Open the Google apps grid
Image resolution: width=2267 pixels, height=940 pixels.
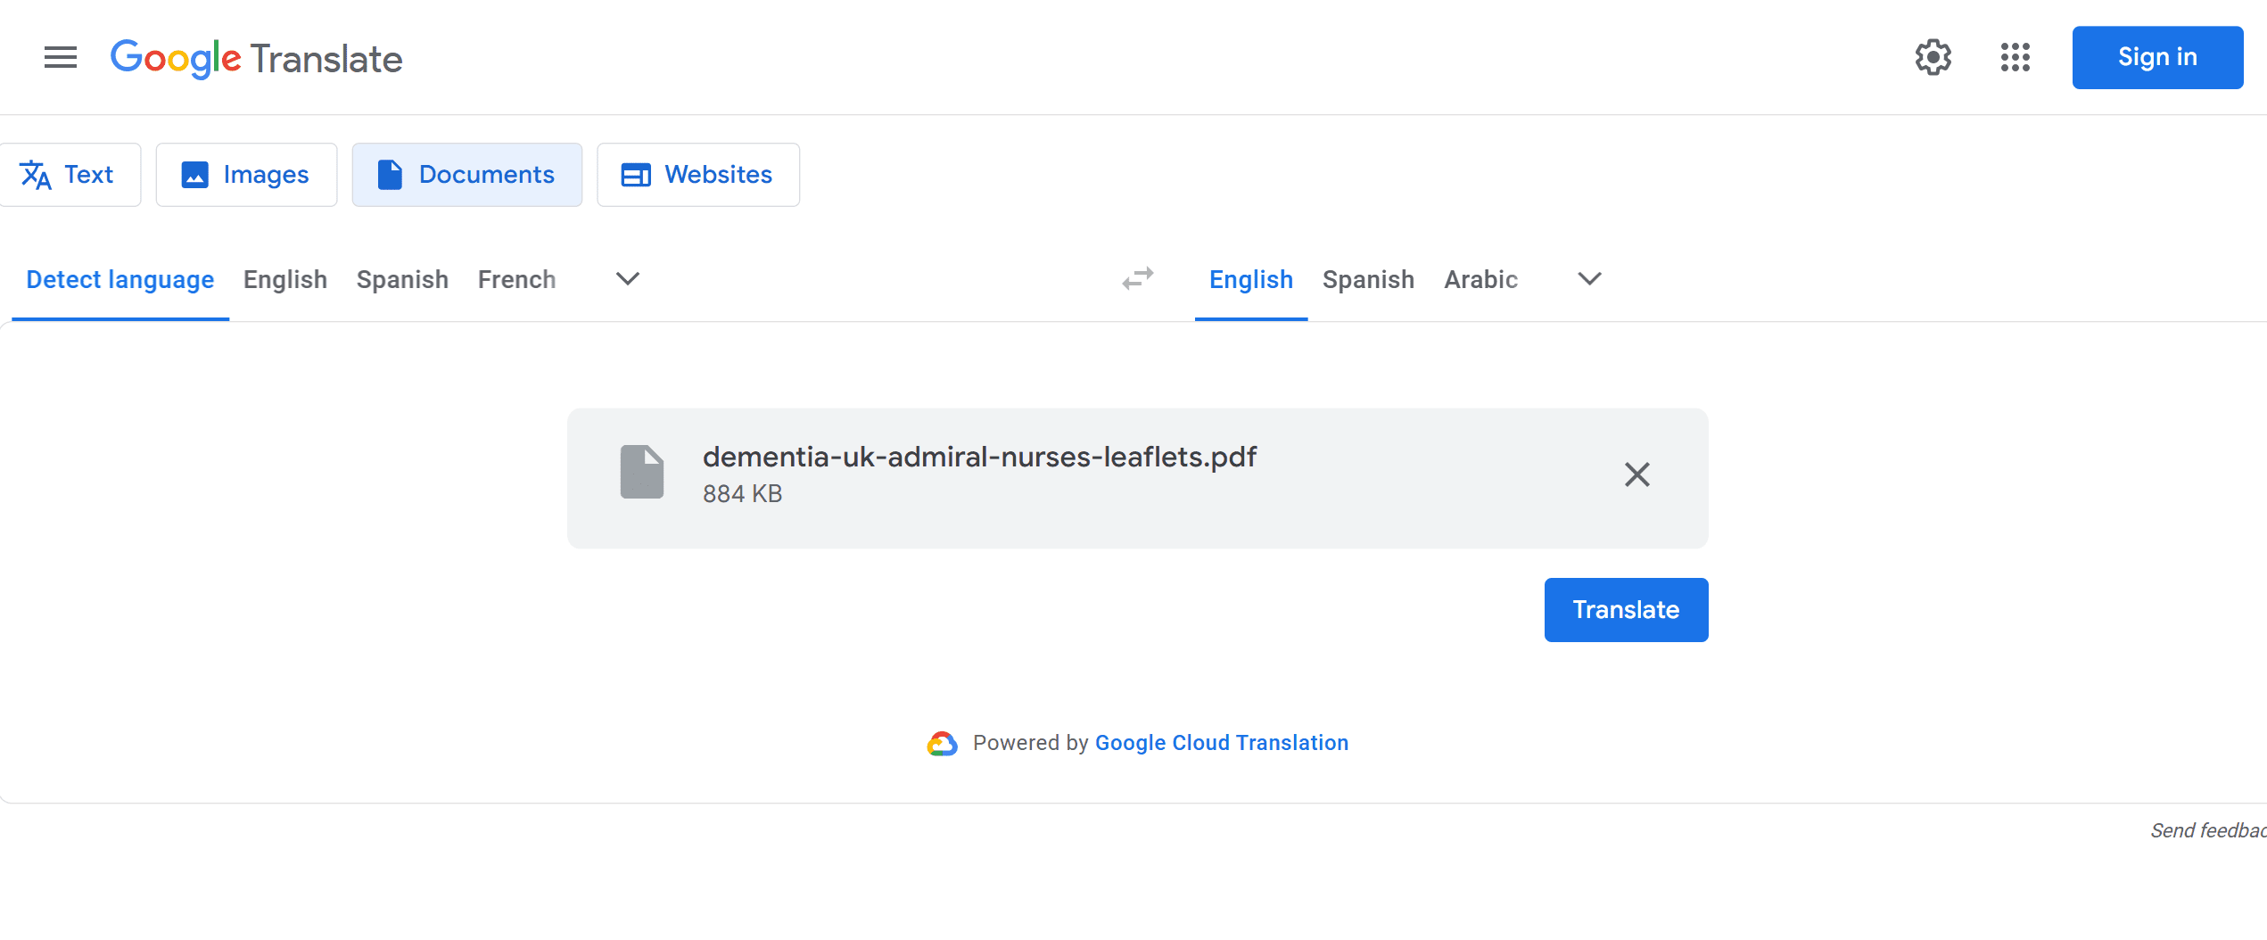coord(2015,58)
